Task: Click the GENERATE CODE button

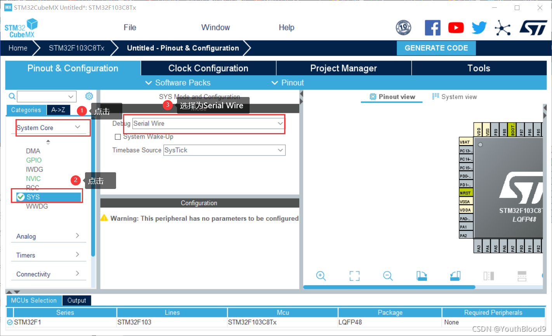Action: point(436,48)
